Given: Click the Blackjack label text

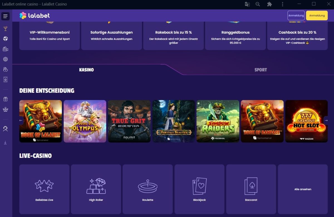Looking at the screenshot, I should [x=200, y=200].
